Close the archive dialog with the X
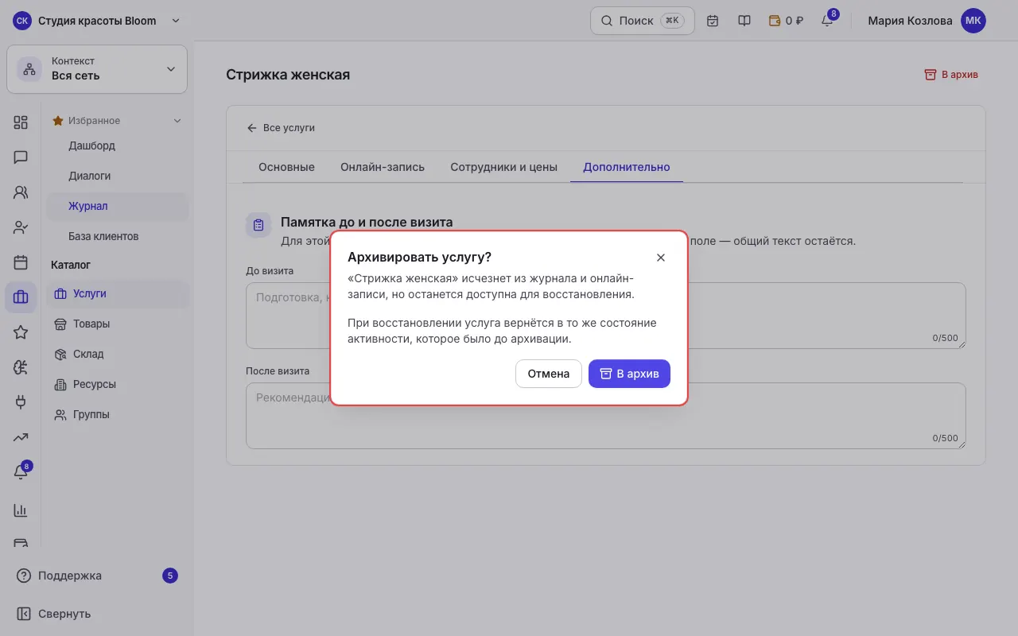1018x636 pixels. (661, 258)
